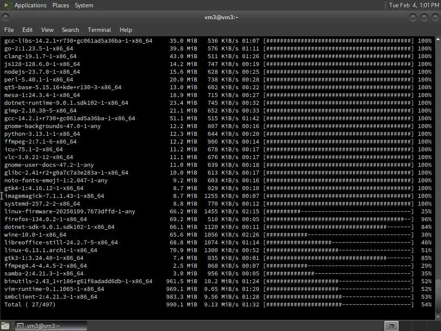Click the Total progress bar at 54%
Screen dimensions: 441x331
pyautogui.click(x=339, y=305)
